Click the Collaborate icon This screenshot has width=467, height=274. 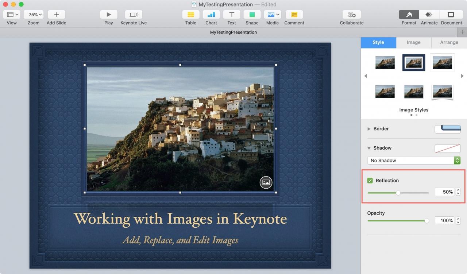point(352,15)
